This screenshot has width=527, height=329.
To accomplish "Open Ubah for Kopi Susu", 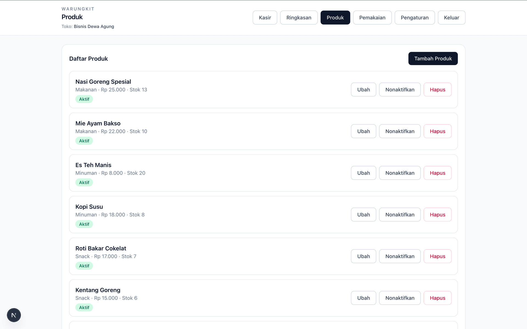I will pos(363,215).
